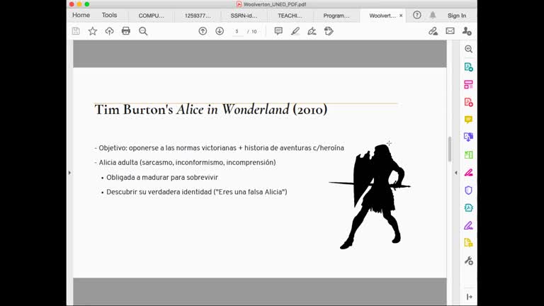Switch to the Tools tab
The image size is (544, 306).
coord(109,16)
